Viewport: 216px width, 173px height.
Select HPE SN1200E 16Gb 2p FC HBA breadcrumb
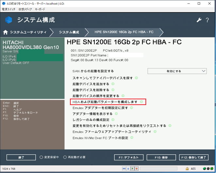click(x=124, y=32)
